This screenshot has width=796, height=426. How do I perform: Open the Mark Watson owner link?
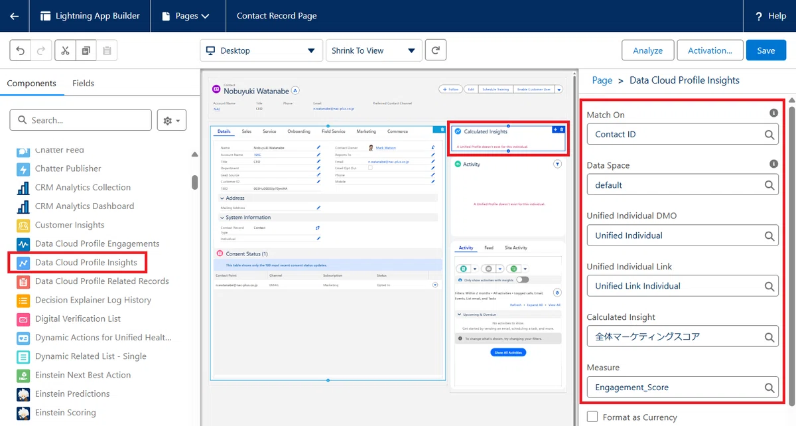(x=385, y=148)
